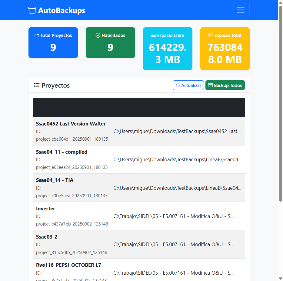Click the SIDEL path in the Rve116_PEPSI_OCTOBER row
This screenshot has width=283, height=281.
(173, 273)
